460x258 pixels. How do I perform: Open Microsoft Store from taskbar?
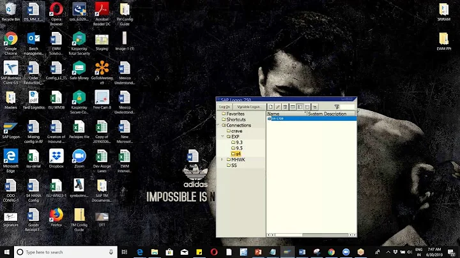169,252
